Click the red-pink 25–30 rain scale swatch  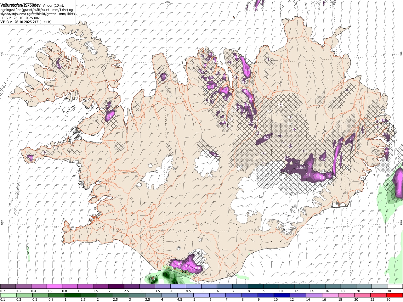[x=379, y=295]
